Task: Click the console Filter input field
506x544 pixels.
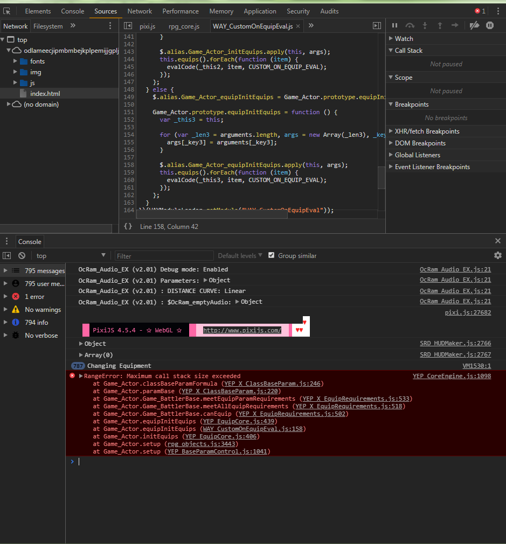Action: coord(164,256)
